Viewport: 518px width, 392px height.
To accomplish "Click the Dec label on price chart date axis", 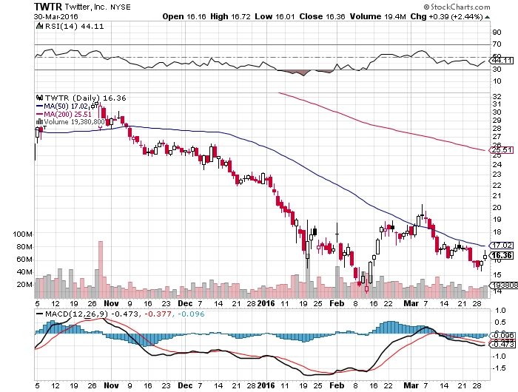I will coord(185,303).
